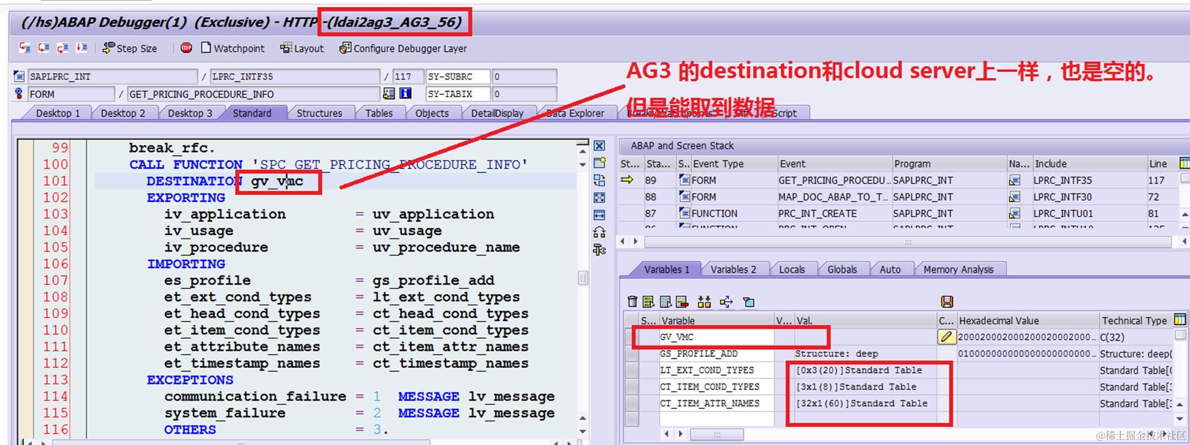Click the SY-SUBRC field
Image resolution: width=1190 pixels, height=445 pixels.
[x=458, y=76]
